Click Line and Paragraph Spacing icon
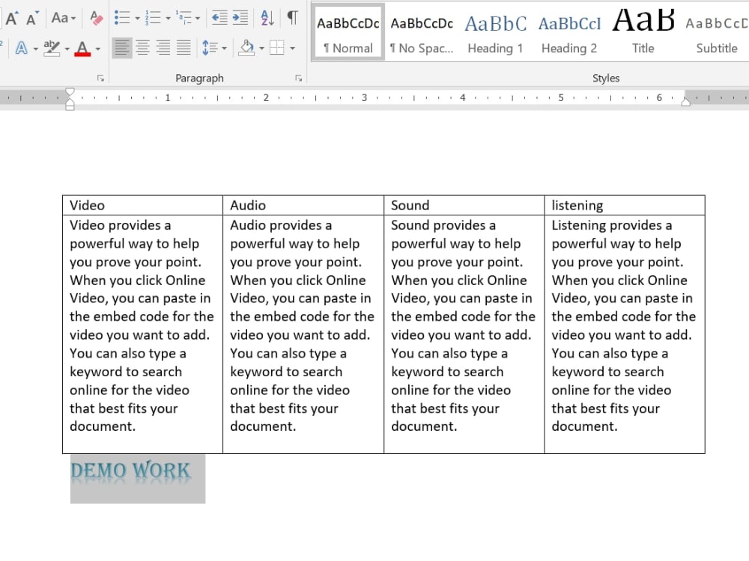This screenshot has width=749, height=561. (210, 48)
